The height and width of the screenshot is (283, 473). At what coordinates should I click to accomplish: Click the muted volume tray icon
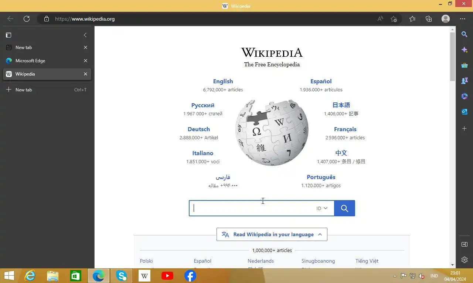coord(421,276)
